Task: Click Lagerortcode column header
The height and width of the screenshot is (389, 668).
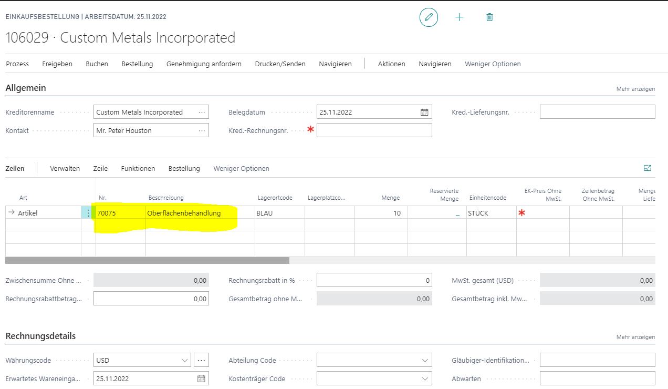Action: pos(275,198)
